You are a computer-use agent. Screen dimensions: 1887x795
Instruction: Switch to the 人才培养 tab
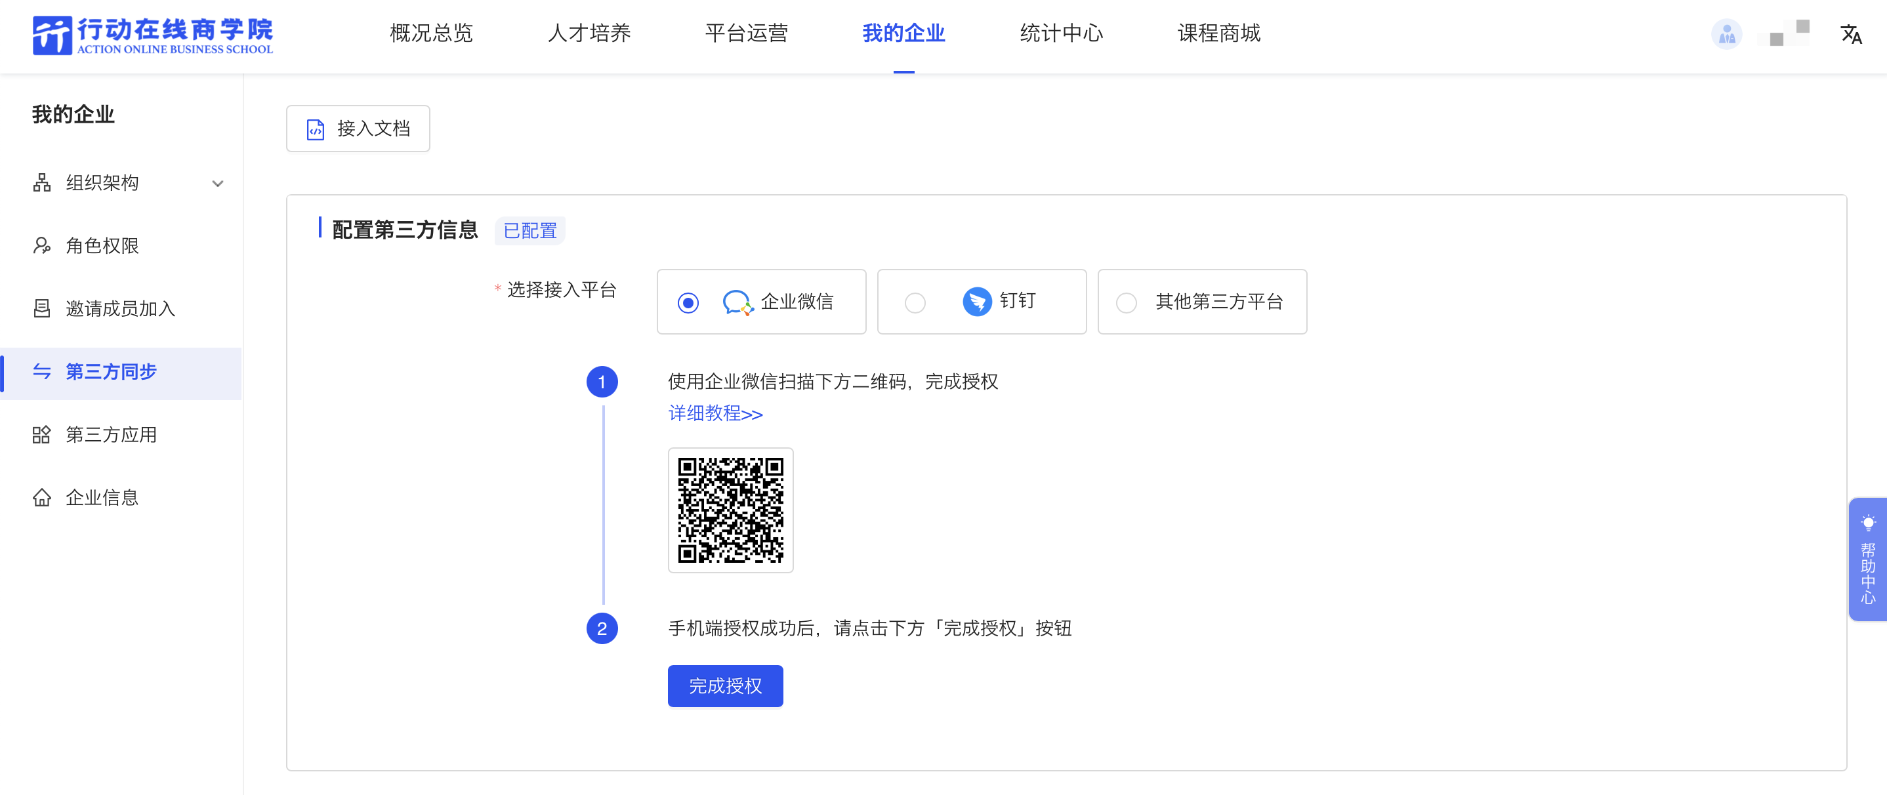(x=589, y=33)
